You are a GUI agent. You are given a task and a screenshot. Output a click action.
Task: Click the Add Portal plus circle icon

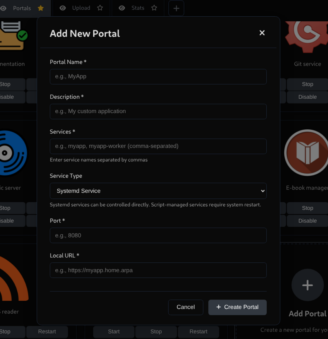pyautogui.click(x=307, y=285)
